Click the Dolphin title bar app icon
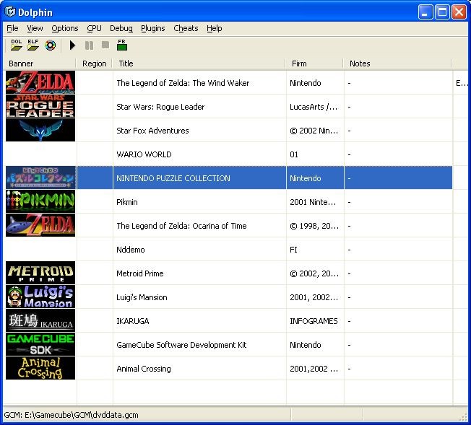Screen dimensions: 471x425 pos(10,12)
